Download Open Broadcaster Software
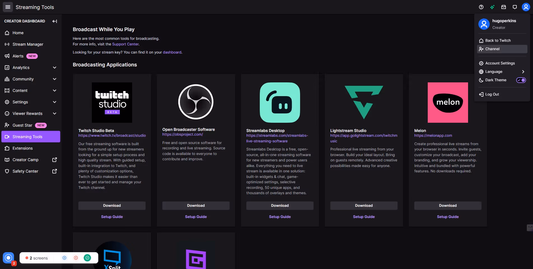This screenshot has height=269, width=533. [x=196, y=206]
